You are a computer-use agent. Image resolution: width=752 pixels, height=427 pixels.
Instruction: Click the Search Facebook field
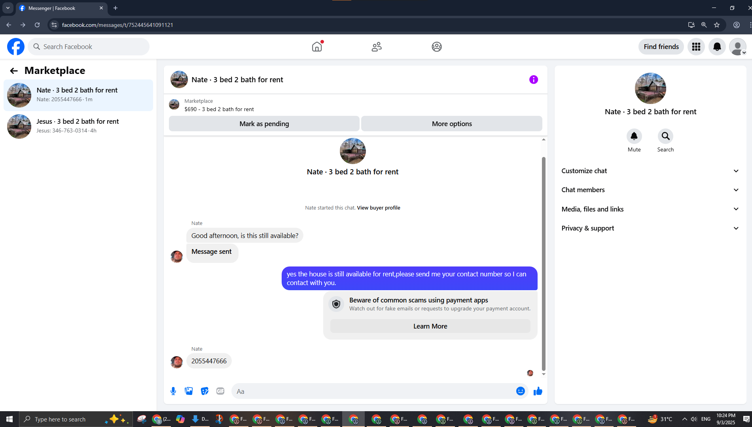pos(89,47)
